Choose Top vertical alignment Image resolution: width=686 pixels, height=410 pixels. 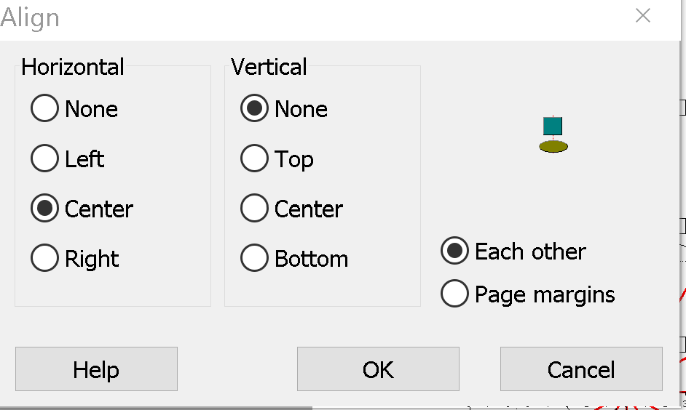(254, 159)
